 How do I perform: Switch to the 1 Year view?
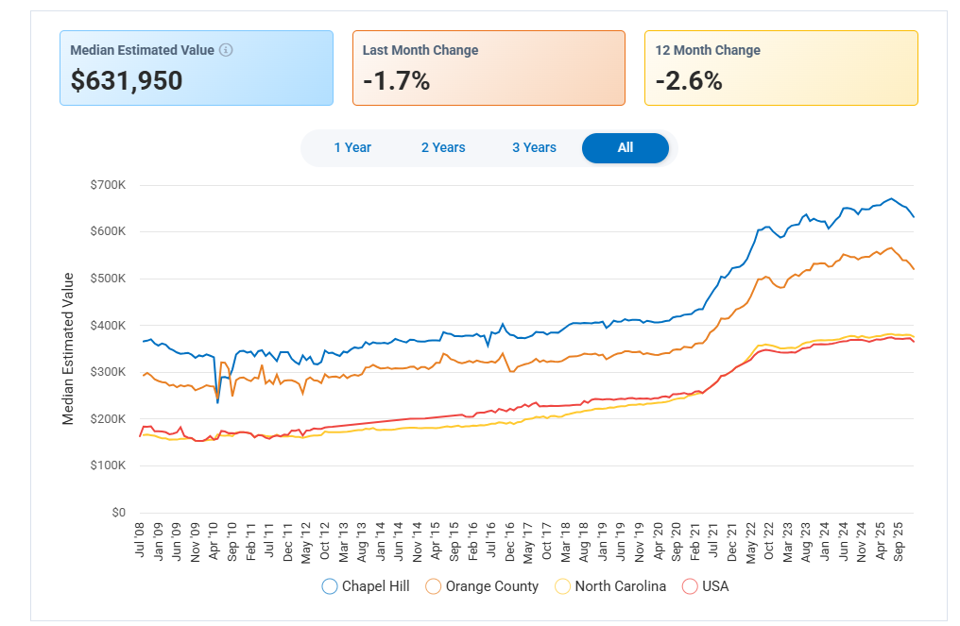351,147
